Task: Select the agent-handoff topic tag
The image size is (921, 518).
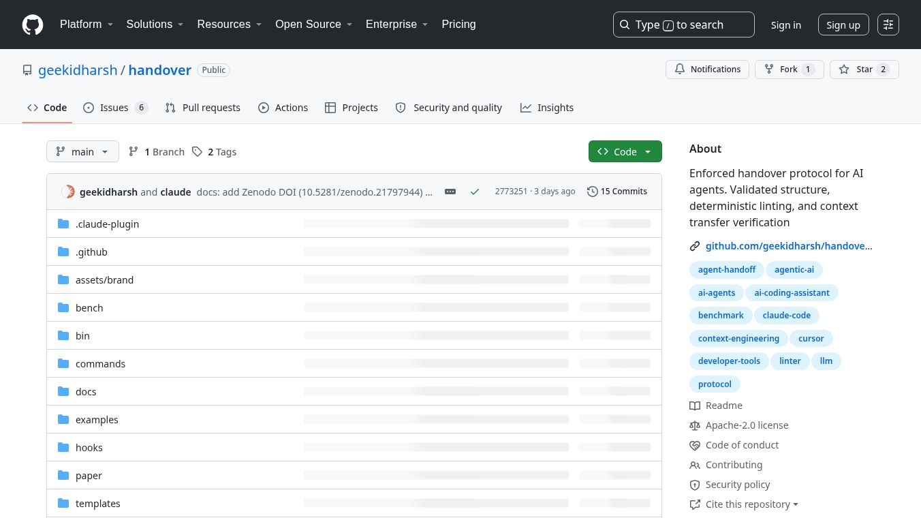Action: tap(727, 270)
